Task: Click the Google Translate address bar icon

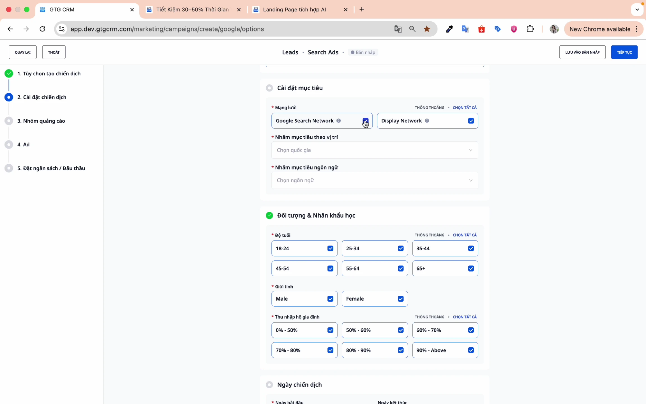Action: (398, 29)
